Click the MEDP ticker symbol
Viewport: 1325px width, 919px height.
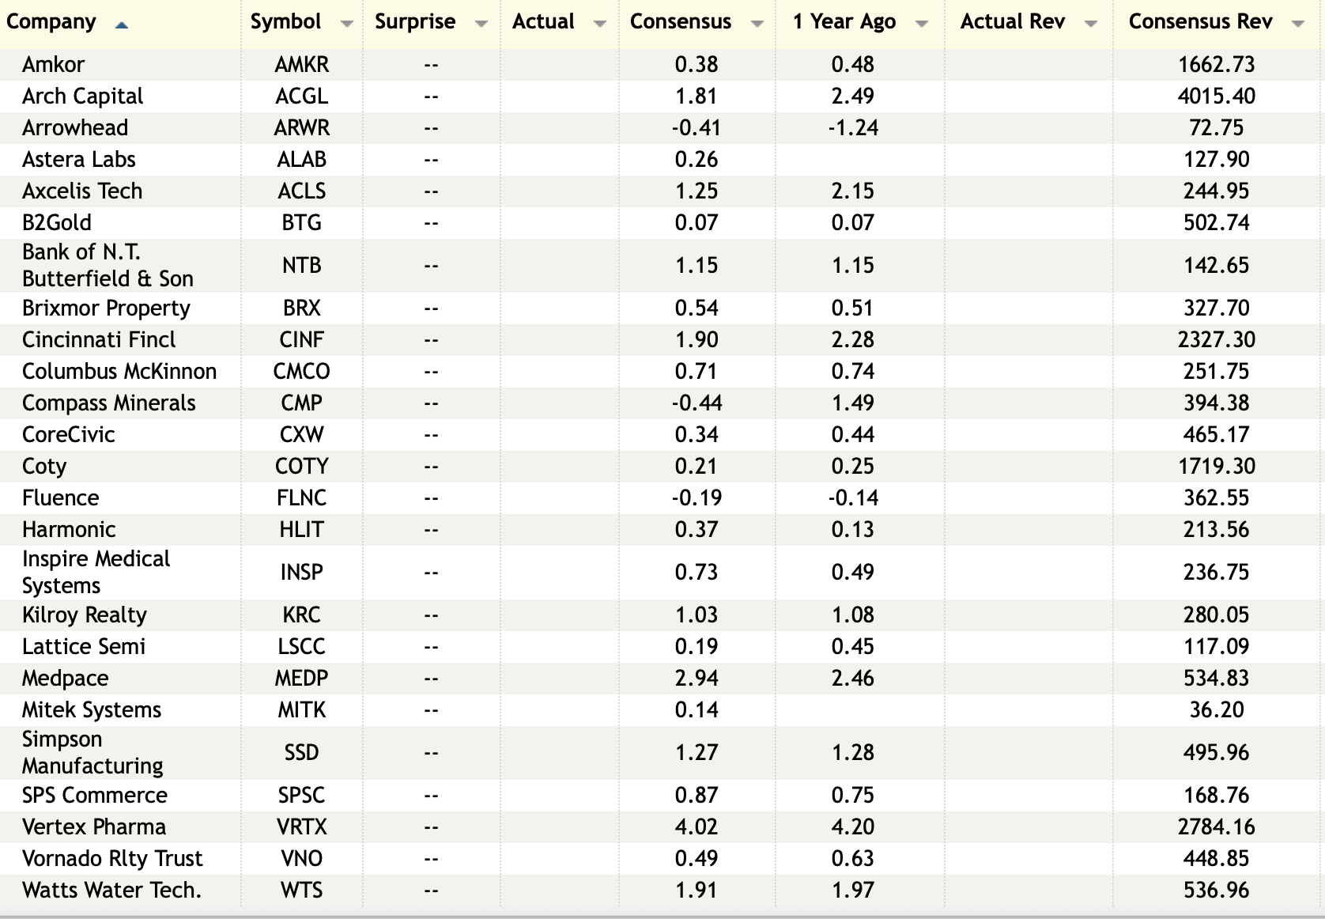coord(301,679)
